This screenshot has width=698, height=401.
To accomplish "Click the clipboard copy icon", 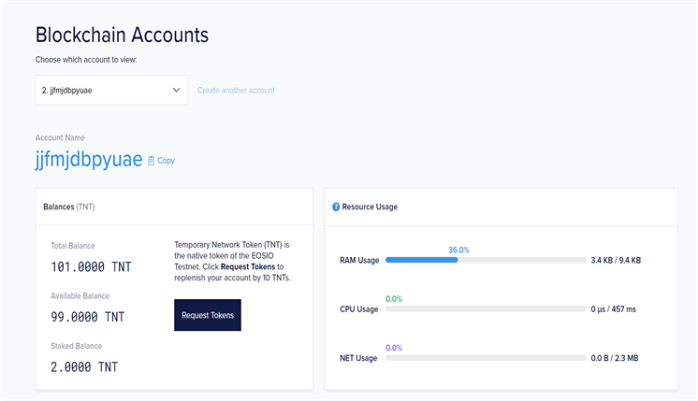I will (152, 161).
